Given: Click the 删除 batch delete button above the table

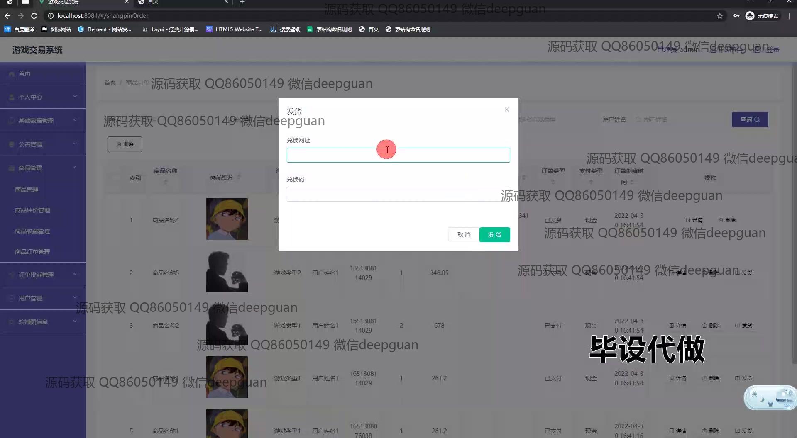Looking at the screenshot, I should 125,144.
